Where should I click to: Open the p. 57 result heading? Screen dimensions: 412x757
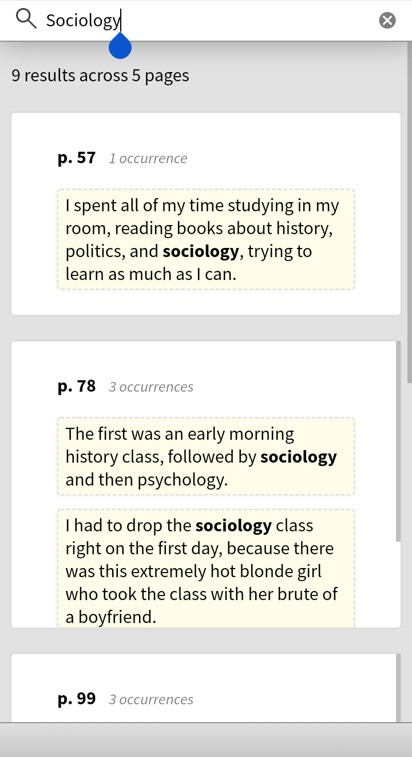pyautogui.click(x=77, y=157)
